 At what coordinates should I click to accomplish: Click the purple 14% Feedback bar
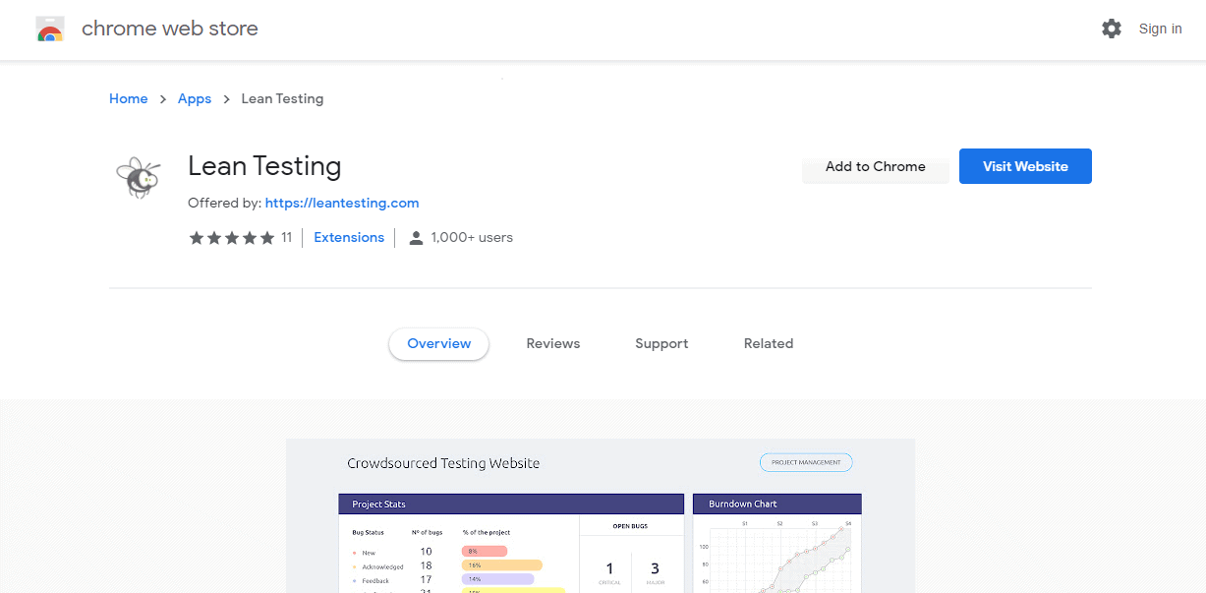pos(498,580)
